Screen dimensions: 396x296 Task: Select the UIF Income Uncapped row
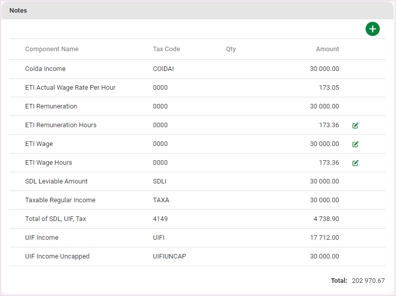57,256
